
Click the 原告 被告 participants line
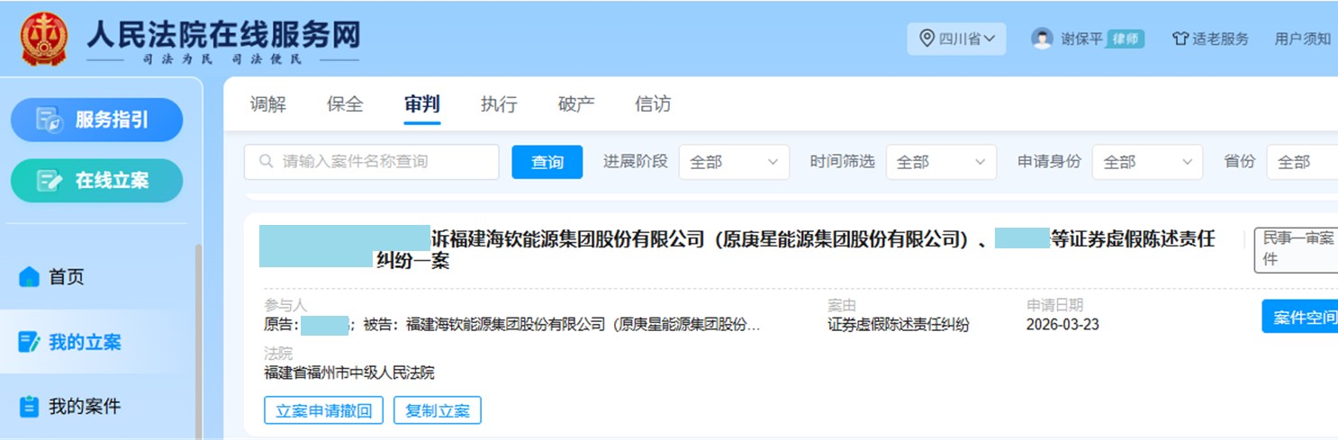coord(512,325)
